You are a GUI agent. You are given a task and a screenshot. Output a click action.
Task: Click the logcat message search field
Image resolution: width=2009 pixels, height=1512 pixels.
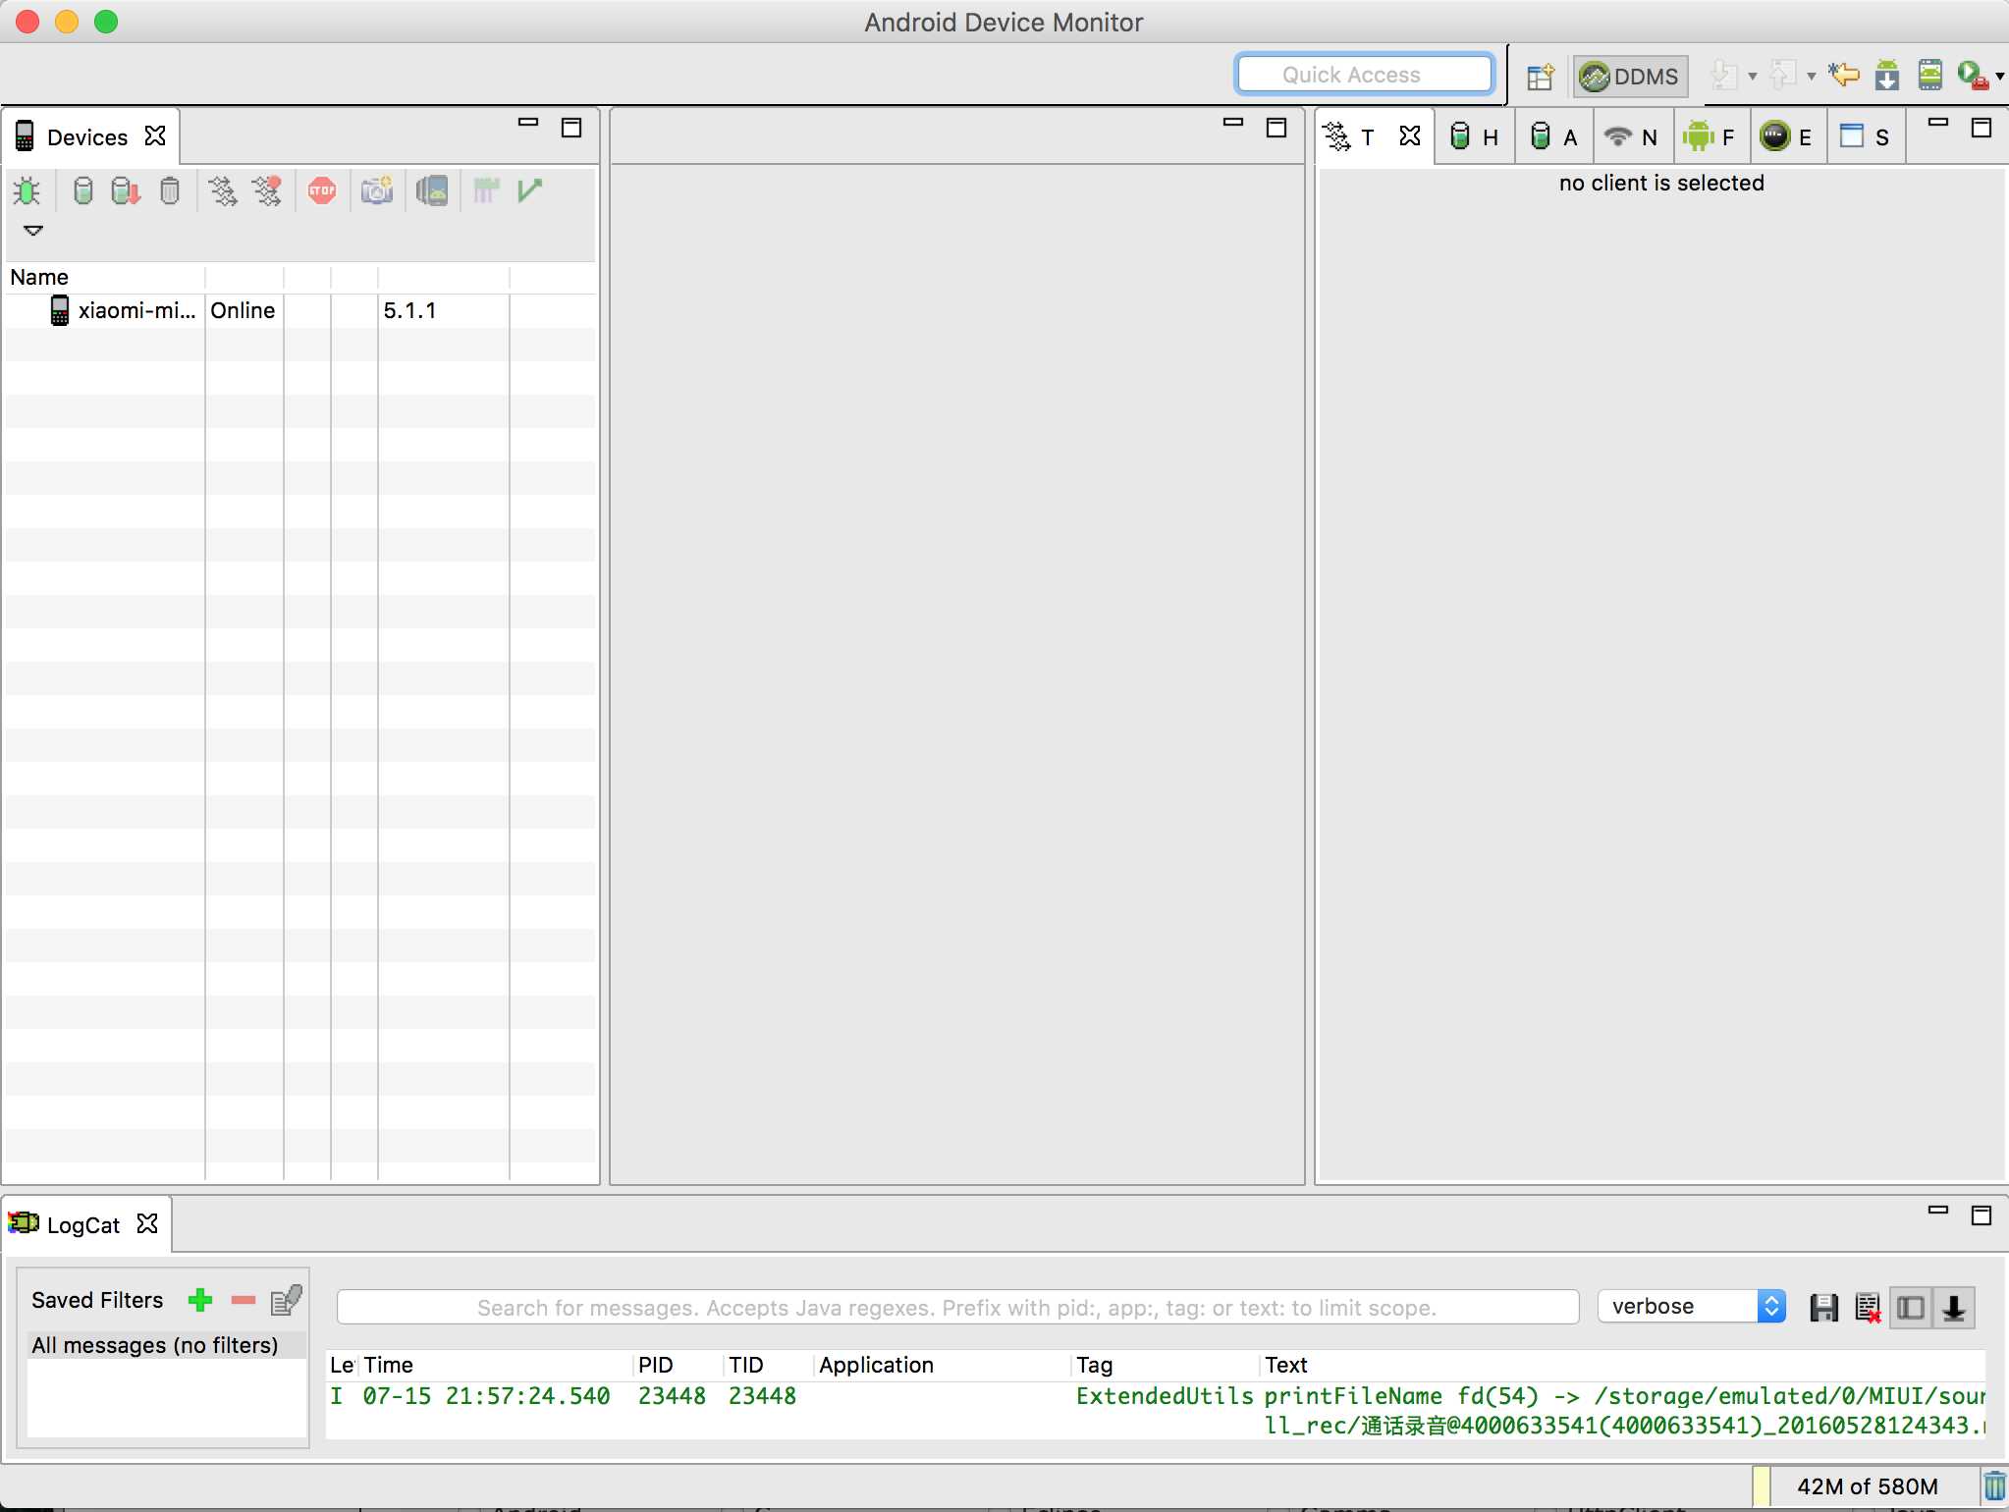[x=957, y=1308]
